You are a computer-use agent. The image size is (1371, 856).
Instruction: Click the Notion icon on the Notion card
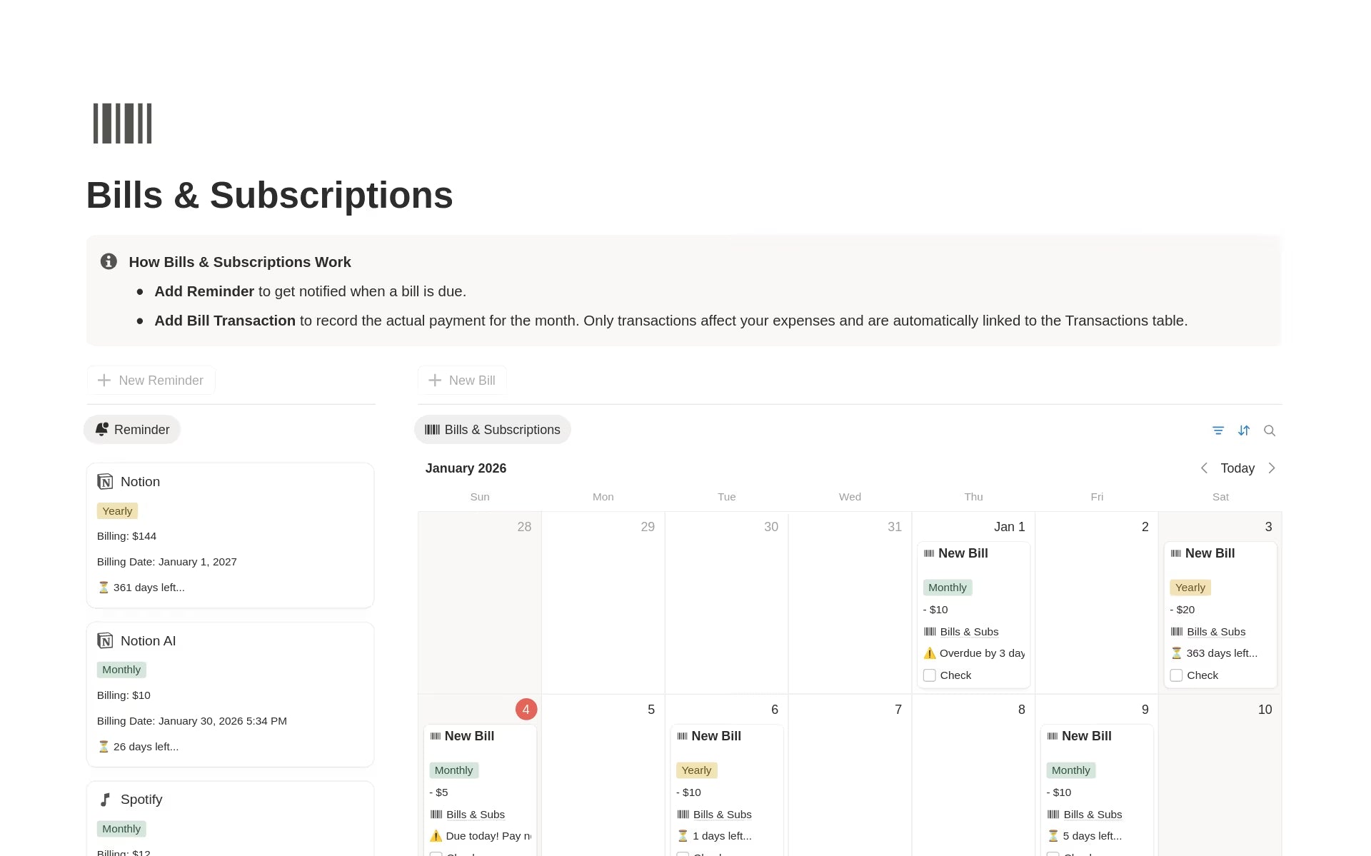click(x=106, y=481)
